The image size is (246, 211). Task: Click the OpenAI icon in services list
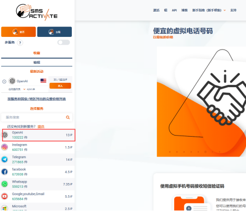coord(5,135)
